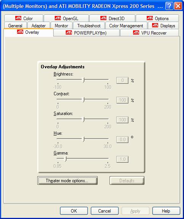Screen dimensions: 184x219
Task: Click the ATI logo on Color tab
Action: click(18, 18)
